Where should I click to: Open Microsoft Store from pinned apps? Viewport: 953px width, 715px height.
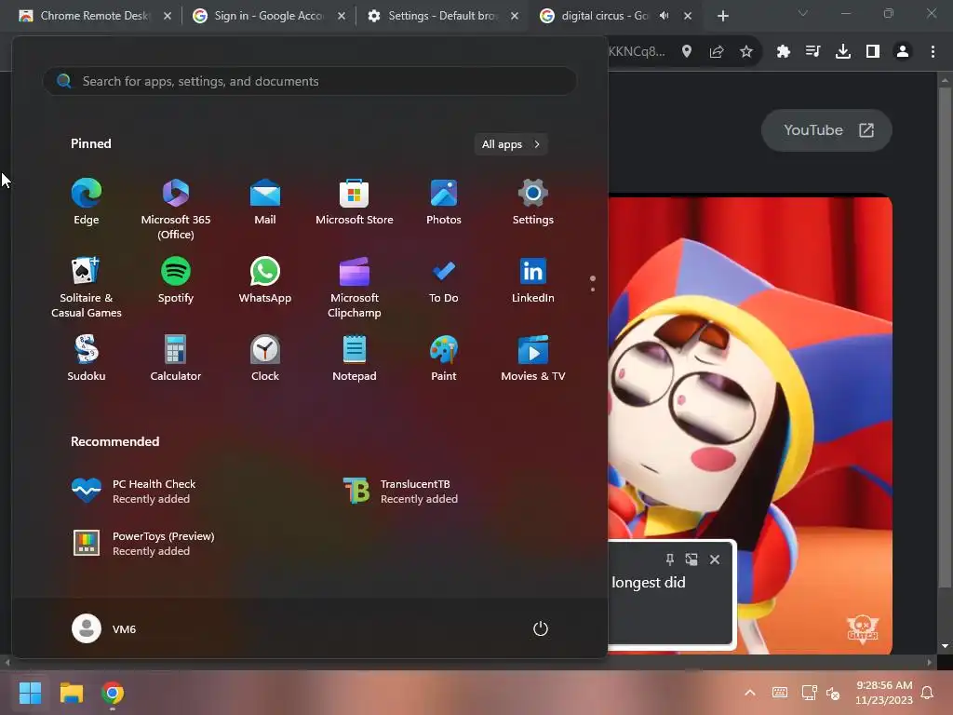[355, 202]
